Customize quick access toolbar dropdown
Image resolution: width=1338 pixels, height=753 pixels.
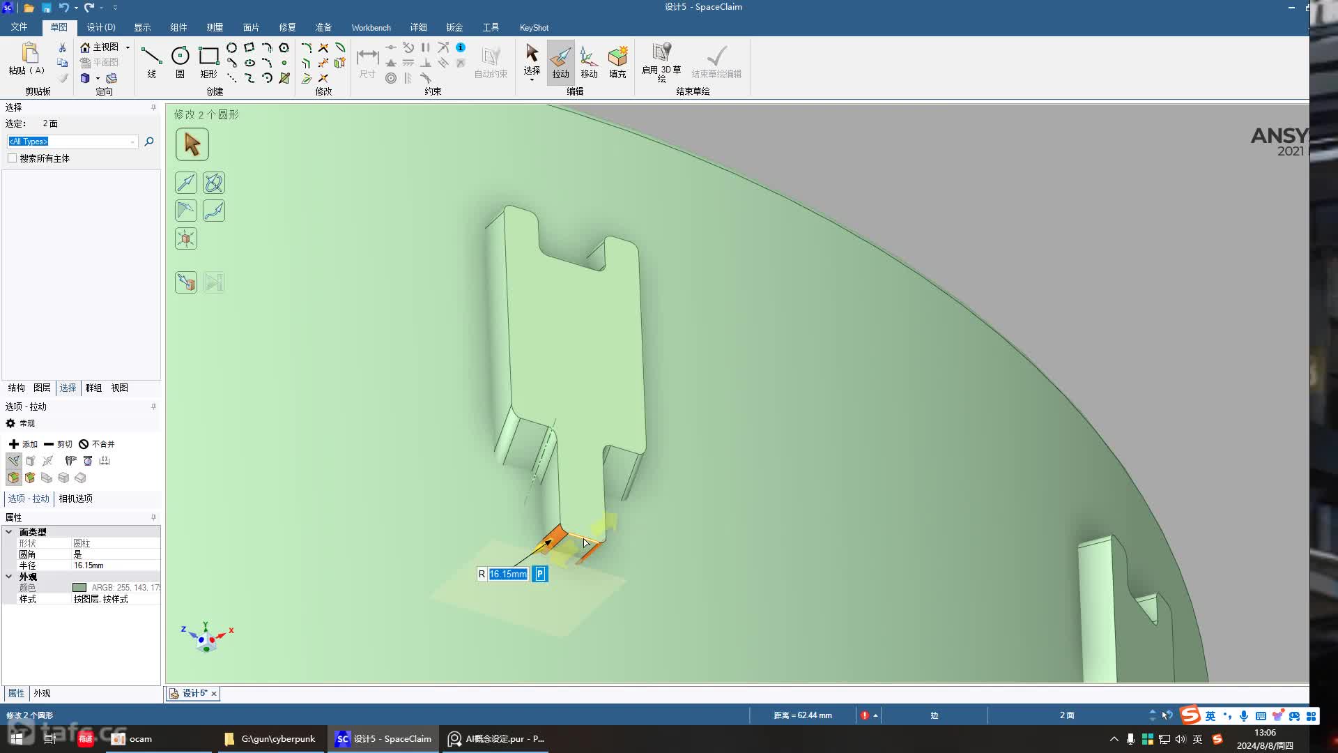click(115, 8)
